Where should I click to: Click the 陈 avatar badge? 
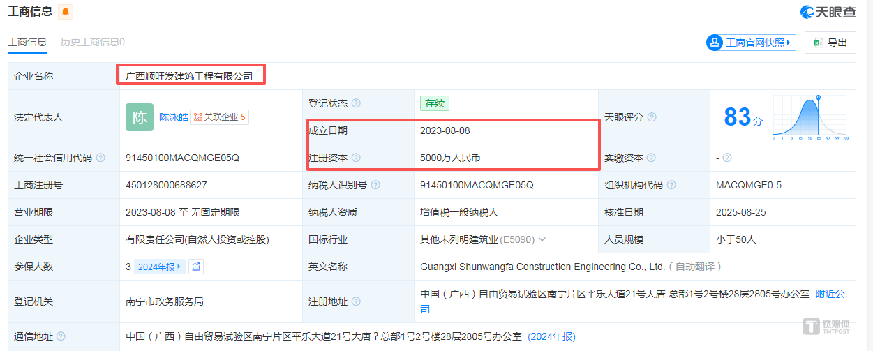[x=140, y=117]
